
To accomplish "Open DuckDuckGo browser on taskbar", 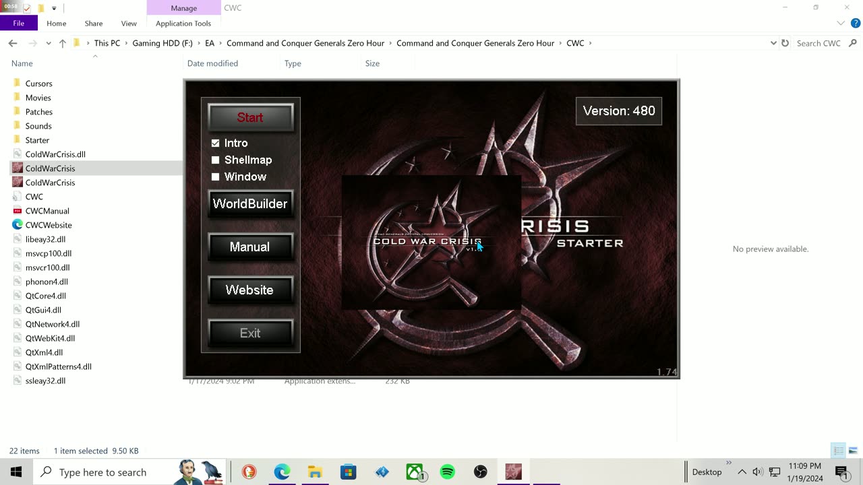I will pyautogui.click(x=249, y=472).
